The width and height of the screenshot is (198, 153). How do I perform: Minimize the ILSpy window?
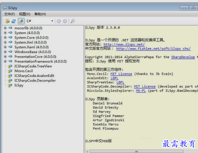[x=184, y=8]
